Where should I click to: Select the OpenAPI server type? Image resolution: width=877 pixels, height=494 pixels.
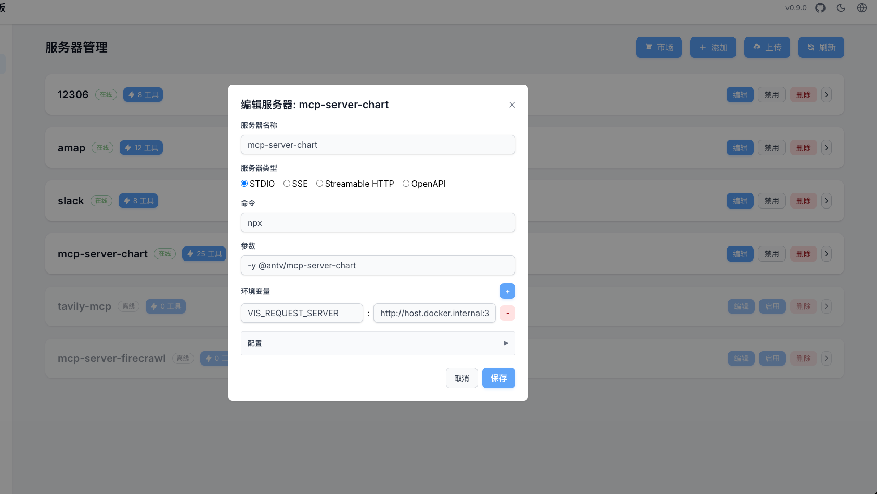[406, 184]
